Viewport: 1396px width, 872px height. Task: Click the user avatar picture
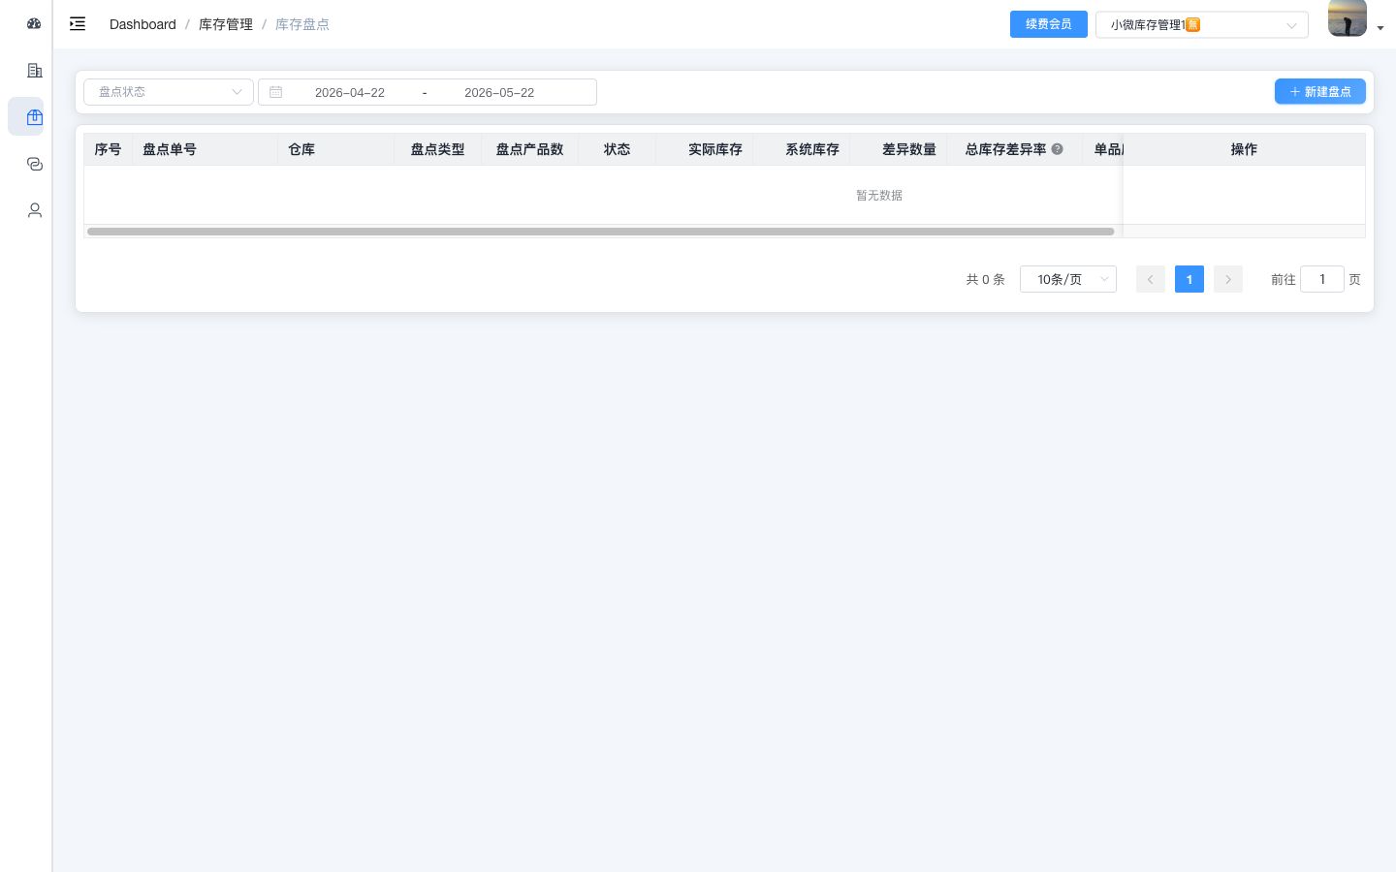[x=1348, y=18]
